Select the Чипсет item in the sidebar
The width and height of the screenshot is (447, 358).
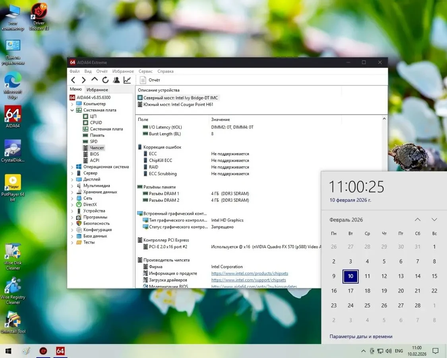(98, 148)
